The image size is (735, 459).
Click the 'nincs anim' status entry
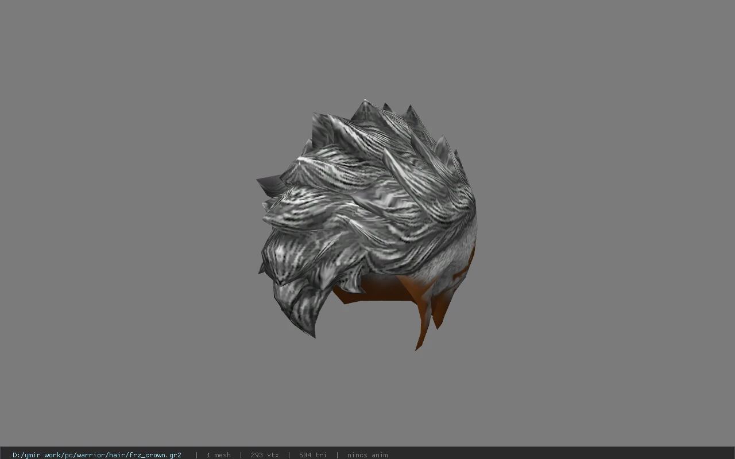[367, 455]
